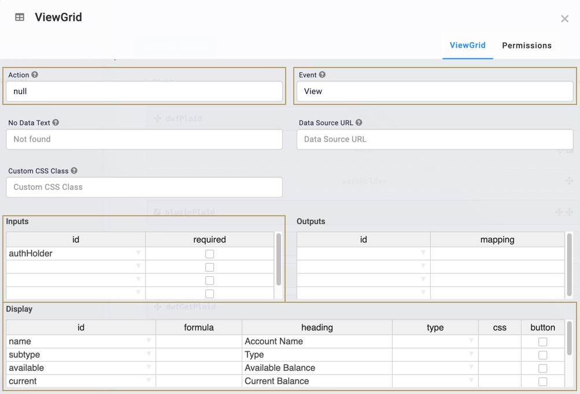
Task: Open the authHolder id dropdown arrow
Action: pos(138,253)
